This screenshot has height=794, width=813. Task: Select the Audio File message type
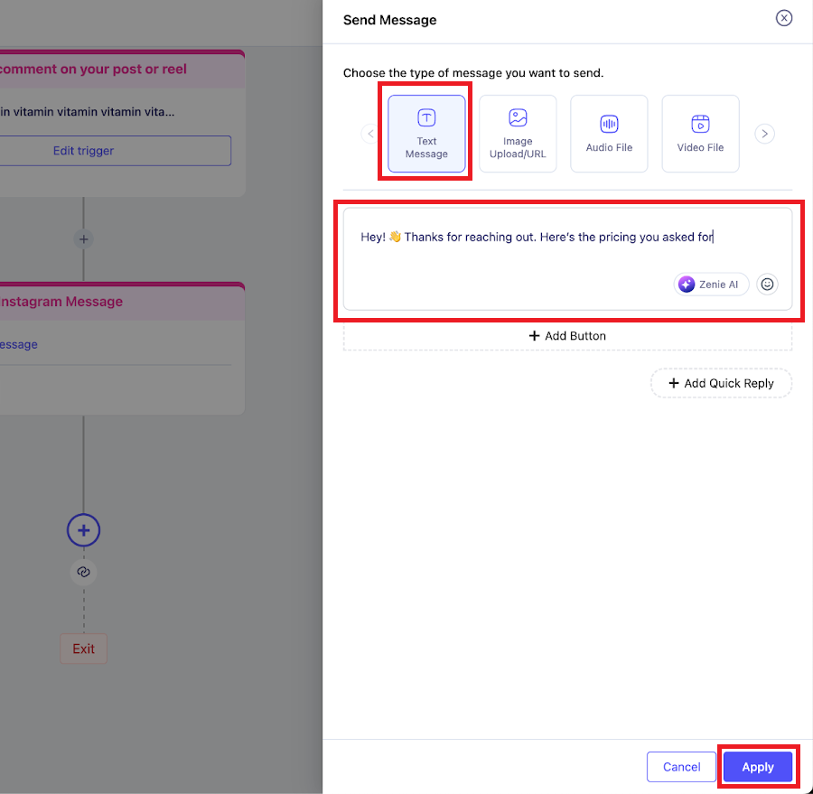click(610, 134)
